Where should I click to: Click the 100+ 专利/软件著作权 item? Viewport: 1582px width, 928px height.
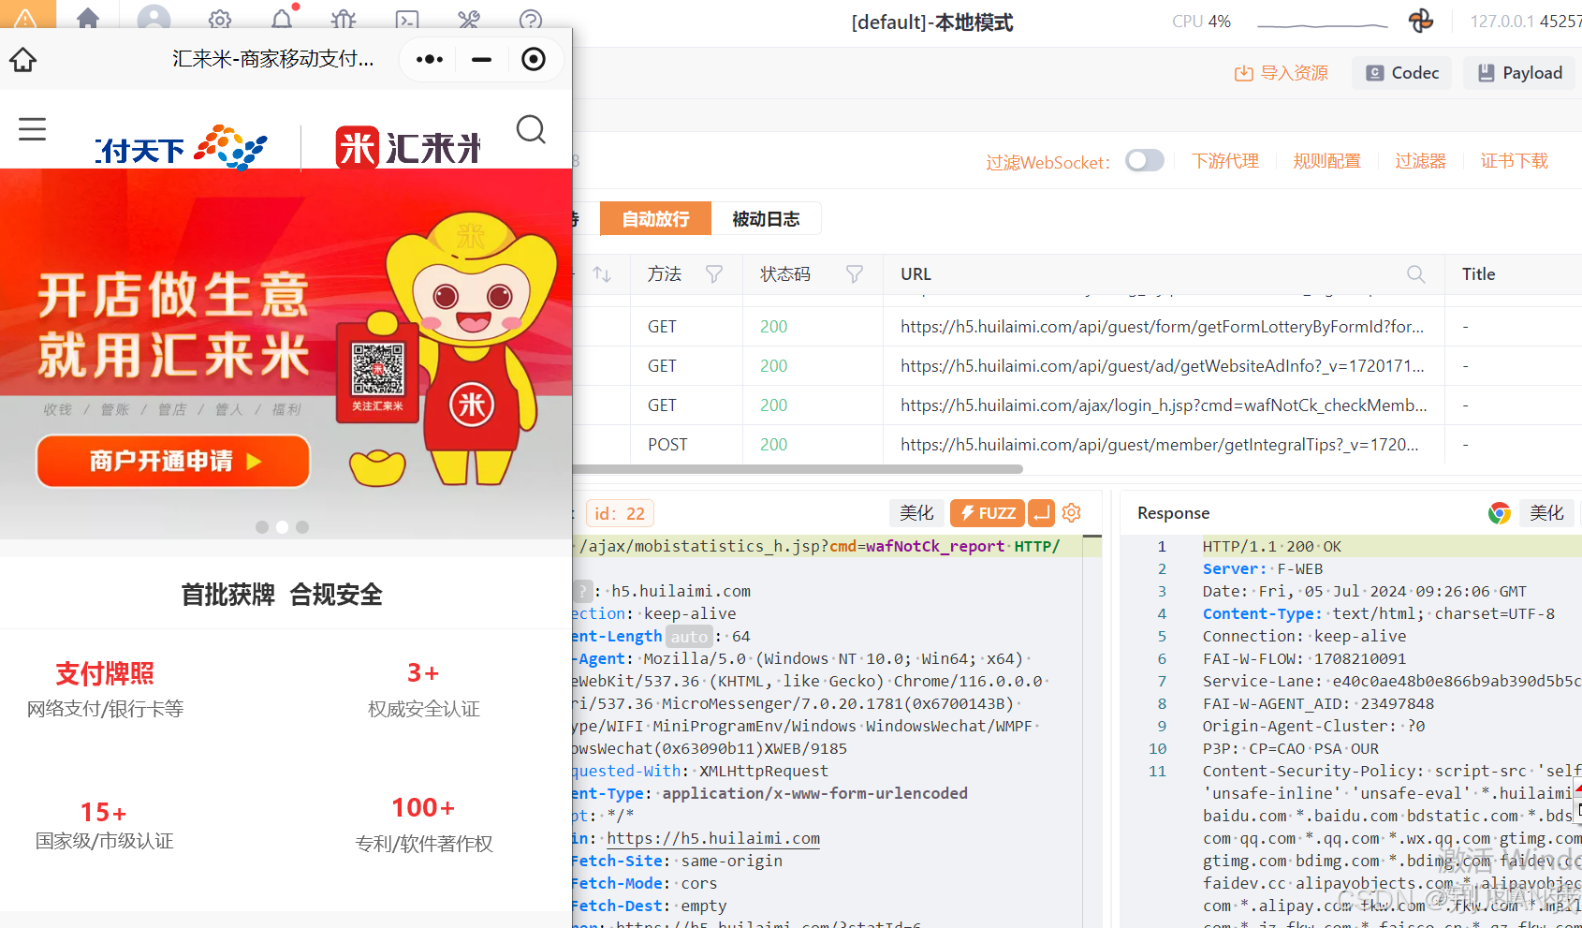pos(423,824)
